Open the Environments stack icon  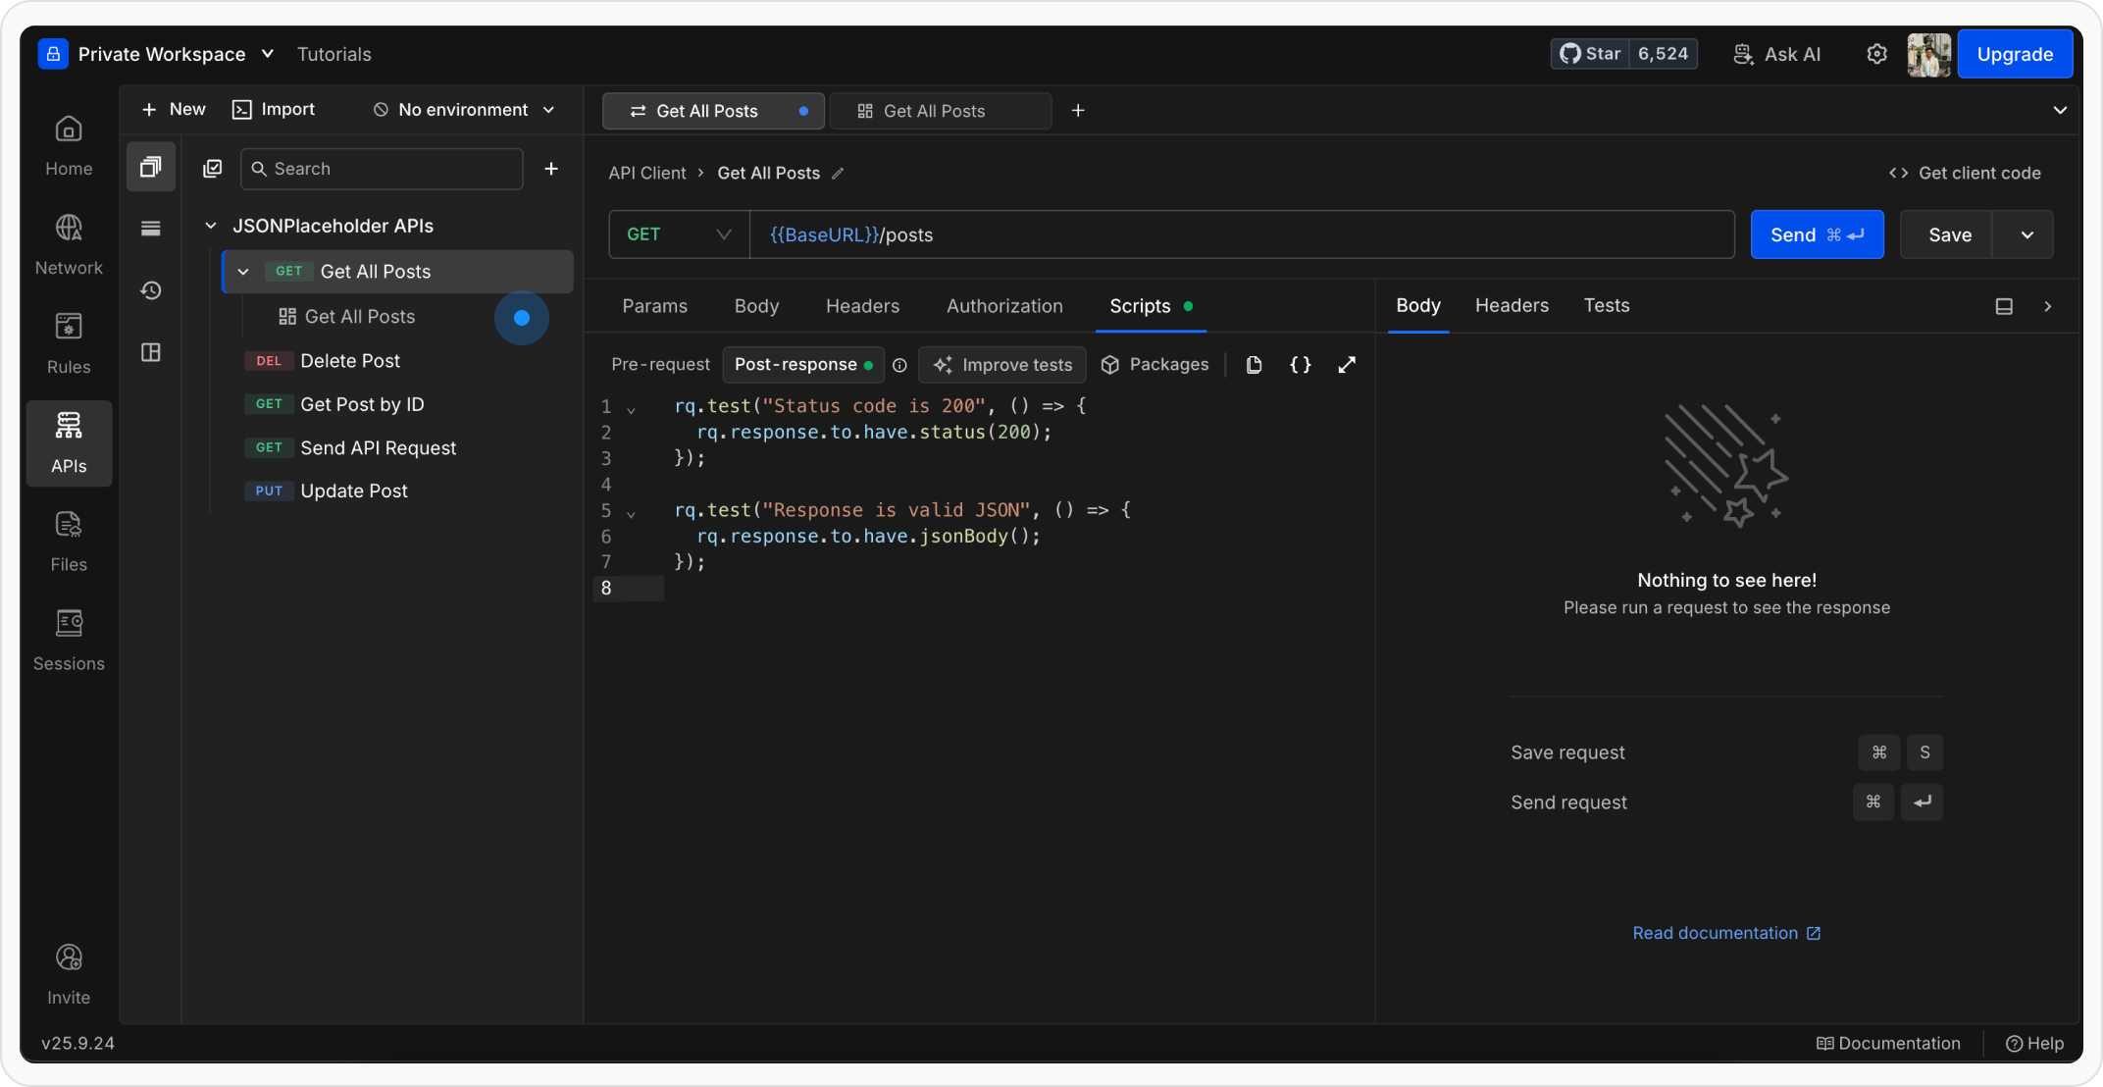pyautogui.click(x=150, y=229)
